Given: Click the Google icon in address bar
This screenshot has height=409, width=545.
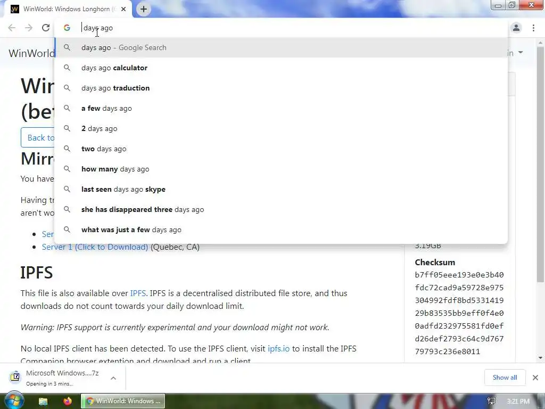Looking at the screenshot, I should tap(67, 28).
